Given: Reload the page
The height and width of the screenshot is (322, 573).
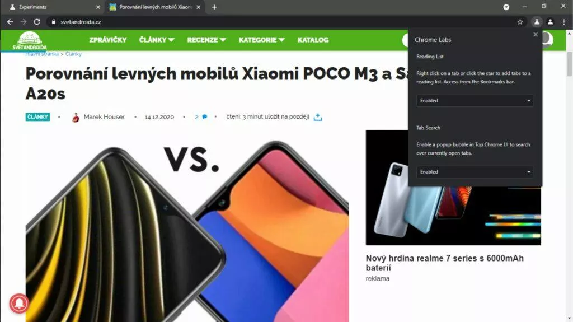Looking at the screenshot, I should pyautogui.click(x=37, y=22).
